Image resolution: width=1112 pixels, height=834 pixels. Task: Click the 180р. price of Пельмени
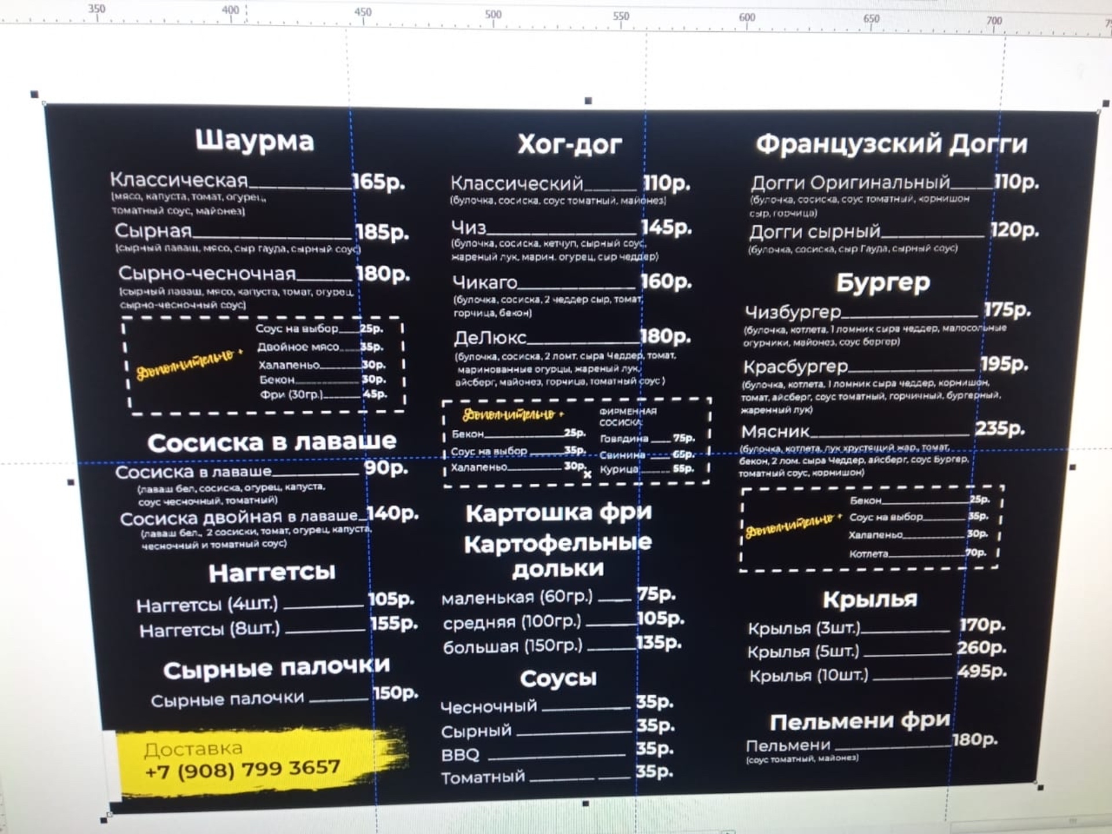(x=975, y=740)
